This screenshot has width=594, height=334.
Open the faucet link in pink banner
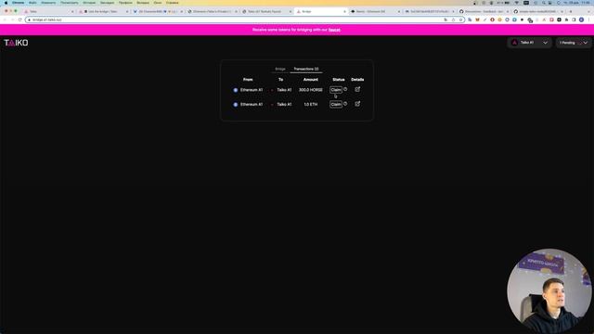tap(334, 30)
